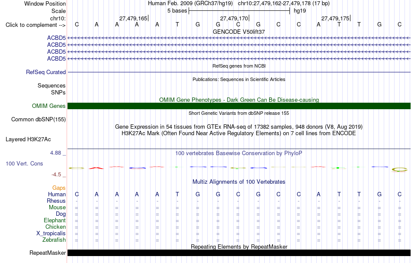Select the Human alignment row label
Image resolution: width=411 pixels, height=263 pixels.
[x=57, y=194]
